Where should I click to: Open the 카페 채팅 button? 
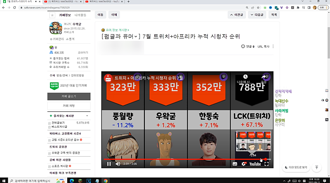69,106
